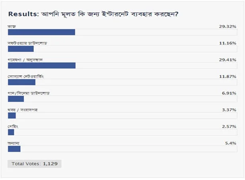Click the 11.16% percentage value
The height and width of the screenshot is (180, 245).
point(228,43)
